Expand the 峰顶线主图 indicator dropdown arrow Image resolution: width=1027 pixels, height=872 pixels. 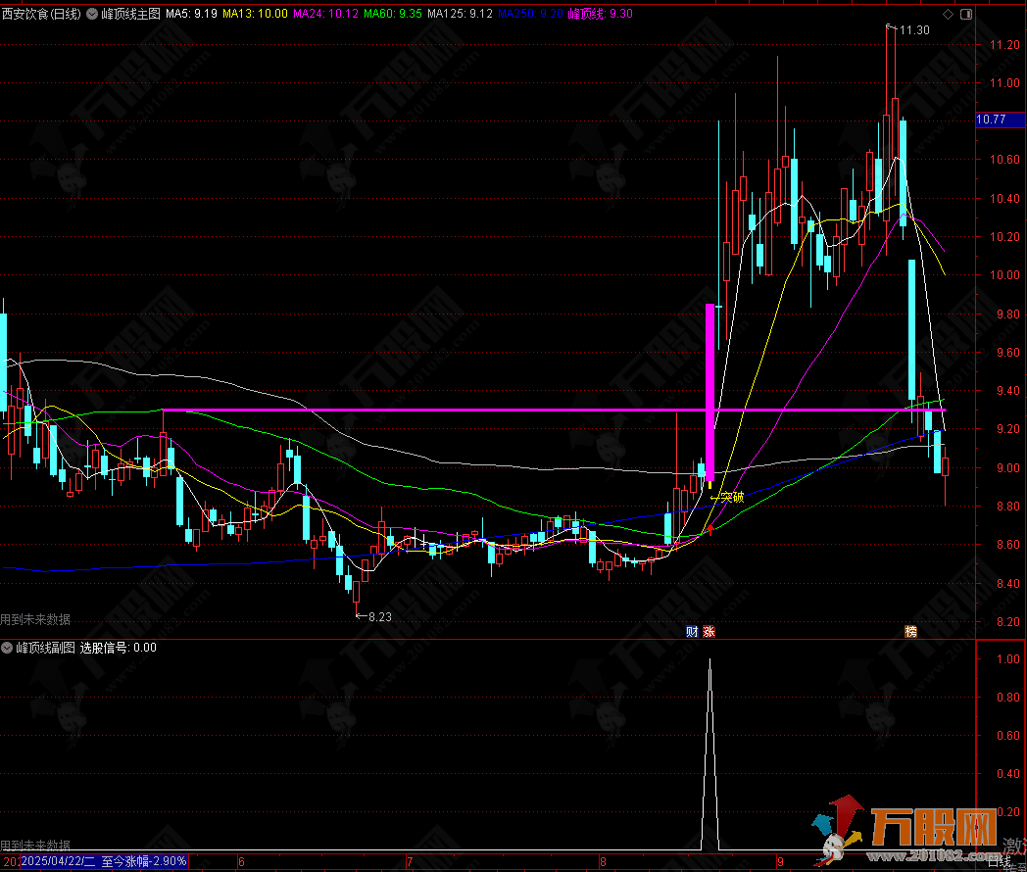click(x=93, y=16)
